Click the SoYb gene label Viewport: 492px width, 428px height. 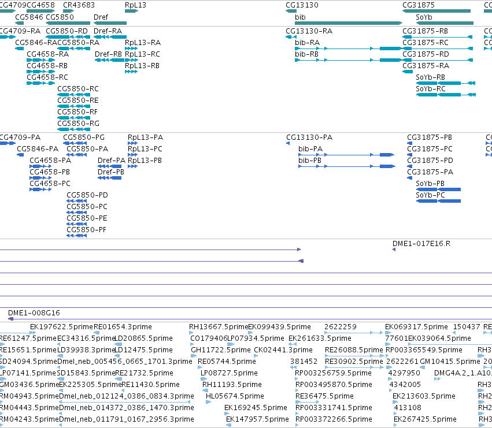coord(424,17)
